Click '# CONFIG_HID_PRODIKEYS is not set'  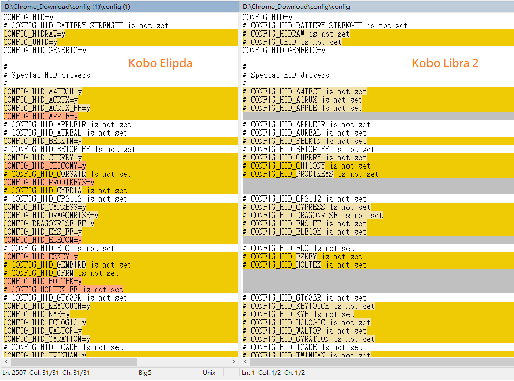click(x=311, y=174)
